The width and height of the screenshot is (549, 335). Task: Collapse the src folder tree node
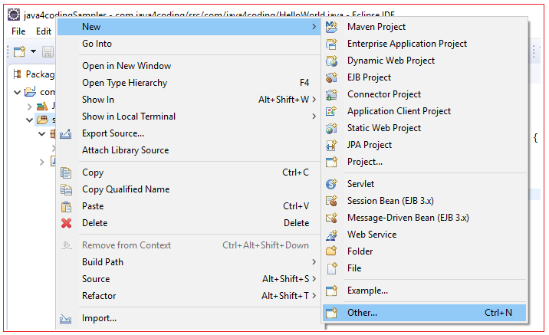coord(30,120)
